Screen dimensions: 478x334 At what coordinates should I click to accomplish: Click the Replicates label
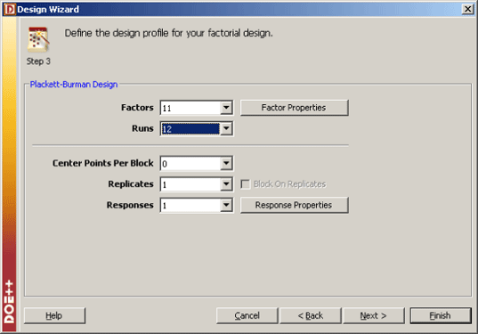point(131,184)
